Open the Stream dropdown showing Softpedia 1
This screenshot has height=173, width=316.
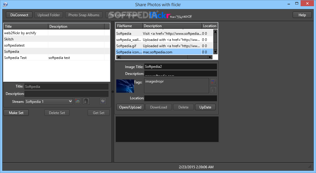(x=49, y=101)
